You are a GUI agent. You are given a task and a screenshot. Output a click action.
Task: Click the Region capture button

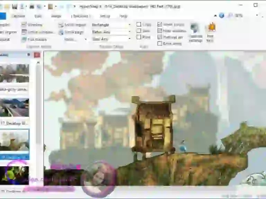point(5,25)
